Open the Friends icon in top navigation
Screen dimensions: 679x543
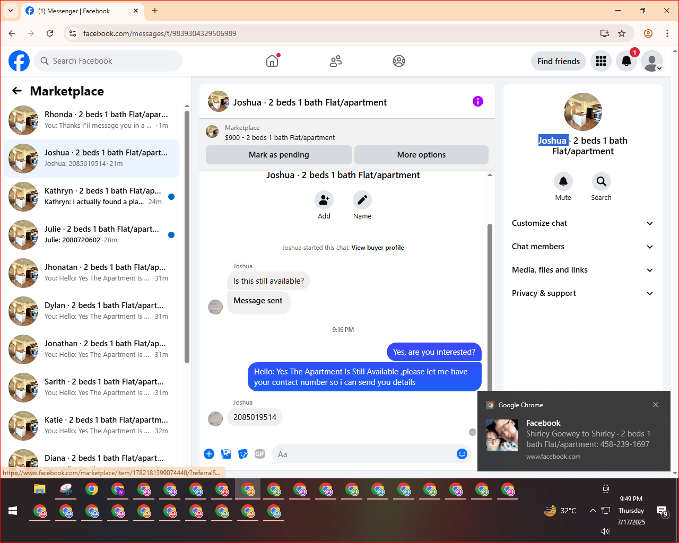(x=336, y=61)
